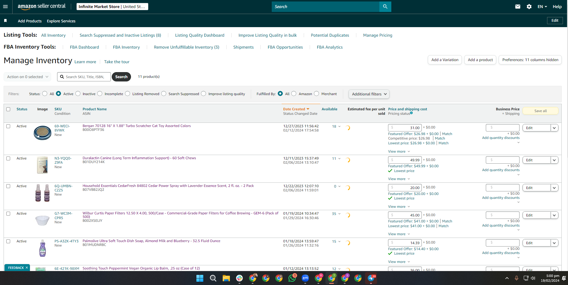
Task: Select the Bergan Turbo Scratcher row checkbox
Action: coord(8,126)
